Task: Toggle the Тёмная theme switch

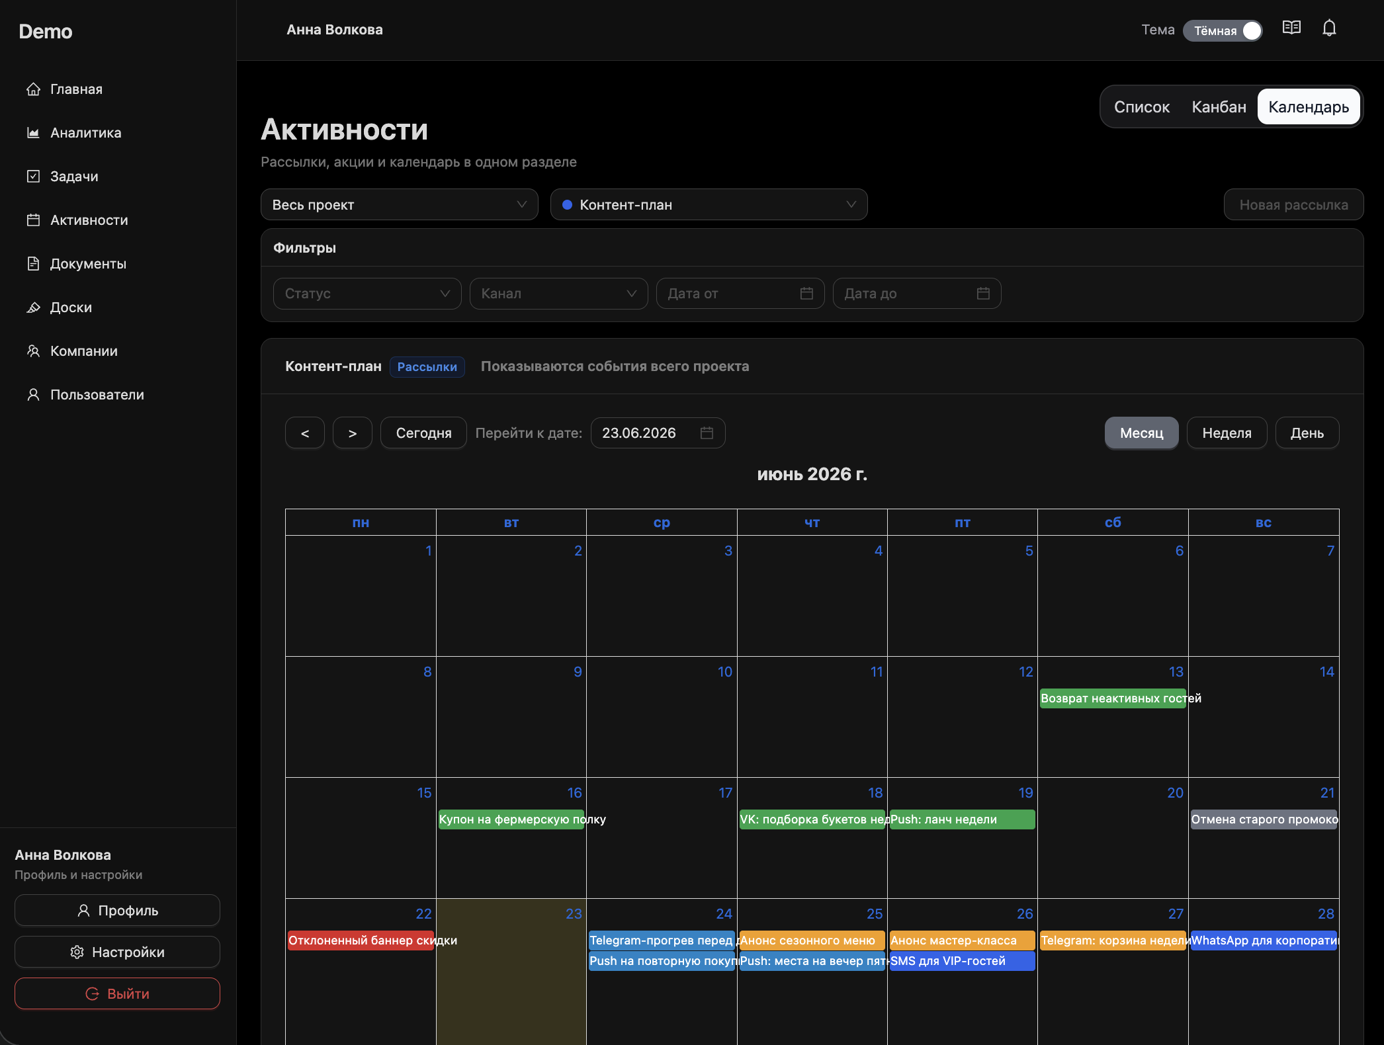Action: (1223, 30)
